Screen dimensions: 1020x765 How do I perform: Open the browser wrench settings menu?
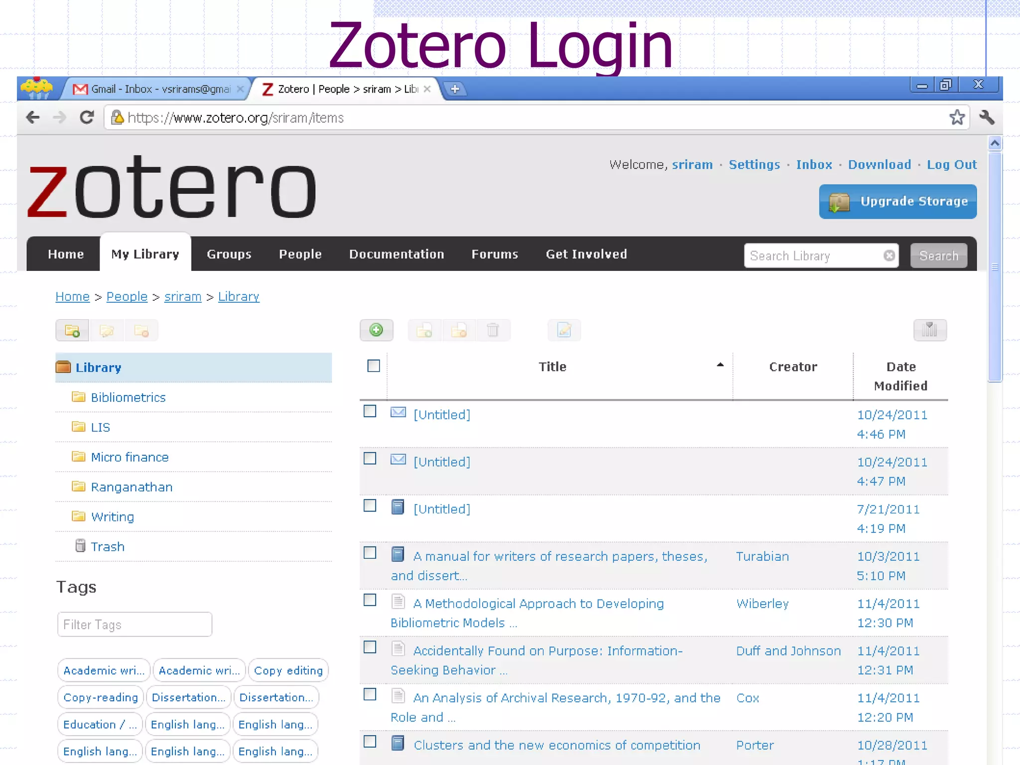click(986, 118)
